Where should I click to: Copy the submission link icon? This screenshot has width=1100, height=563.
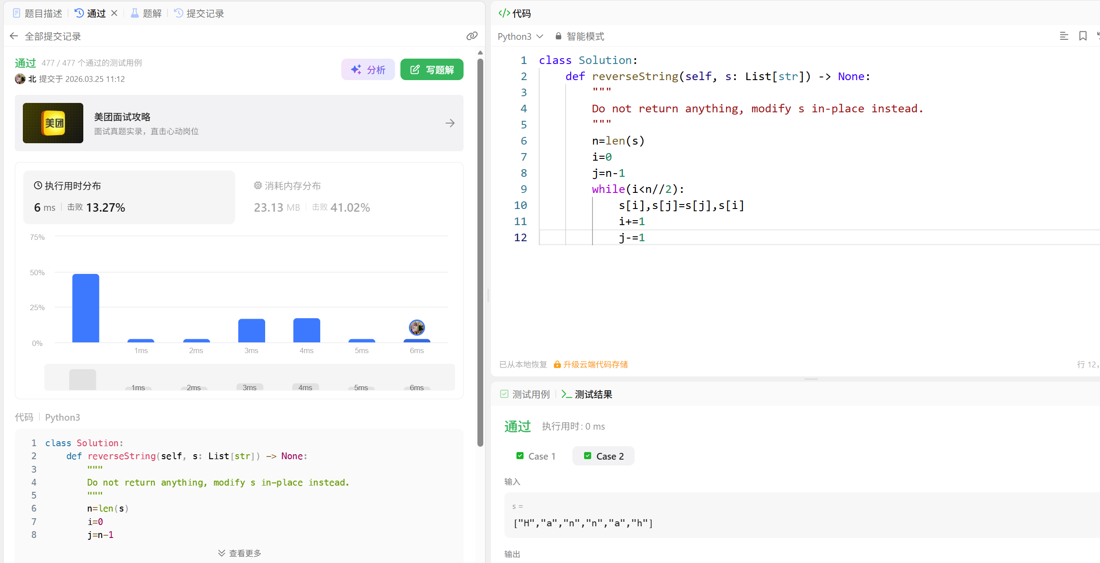coord(472,36)
